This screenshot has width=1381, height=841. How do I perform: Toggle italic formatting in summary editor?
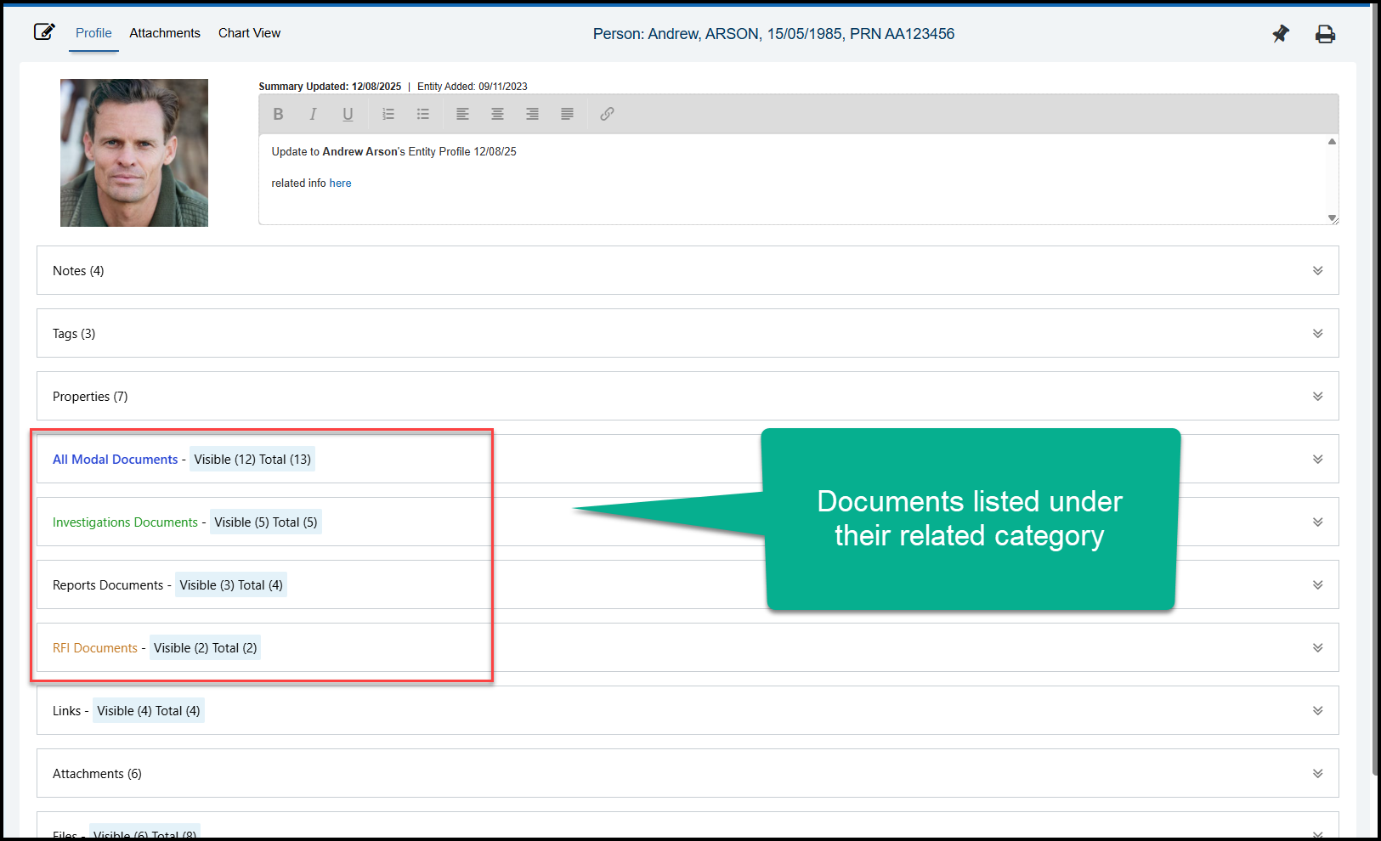[x=313, y=114]
